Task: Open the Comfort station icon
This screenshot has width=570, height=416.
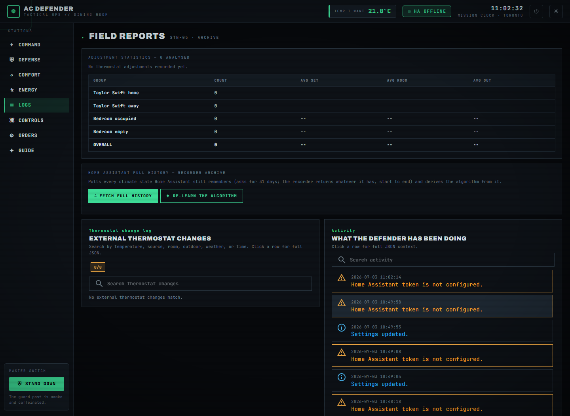Action: (x=12, y=75)
